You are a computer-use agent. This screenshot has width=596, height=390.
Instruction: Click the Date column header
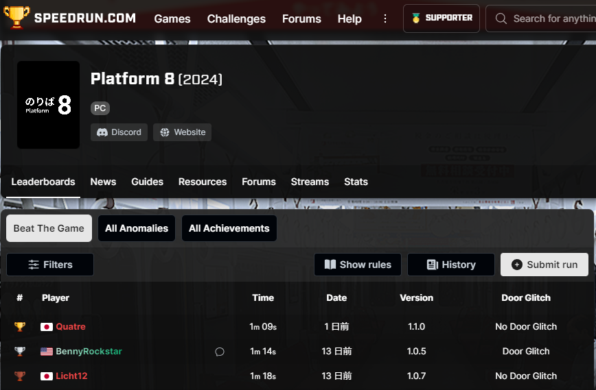click(336, 297)
